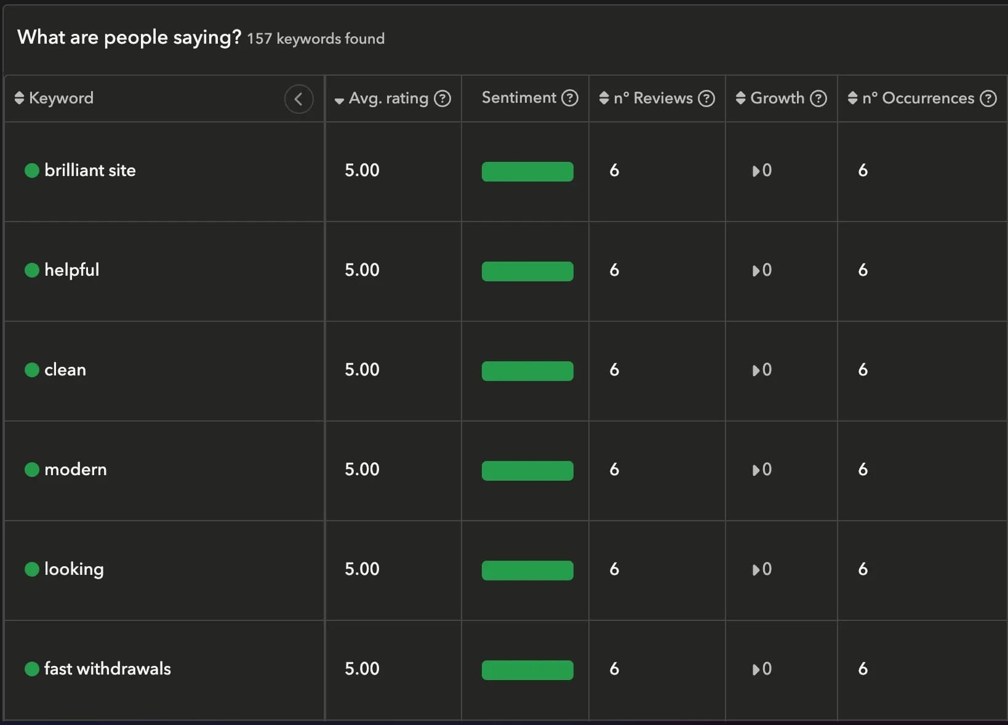Image resolution: width=1008 pixels, height=725 pixels.
Task: Select the clean keyword row
Action: (65, 370)
